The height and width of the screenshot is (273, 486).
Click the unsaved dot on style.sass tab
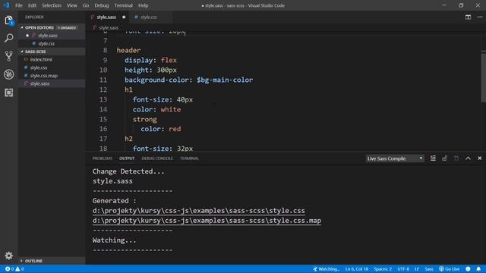point(124,17)
